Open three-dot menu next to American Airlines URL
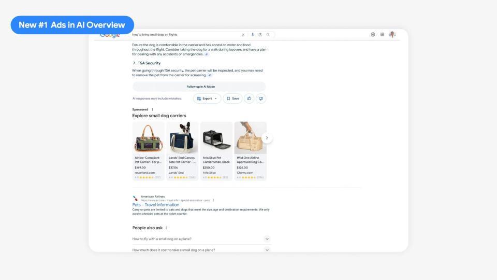 213,200
